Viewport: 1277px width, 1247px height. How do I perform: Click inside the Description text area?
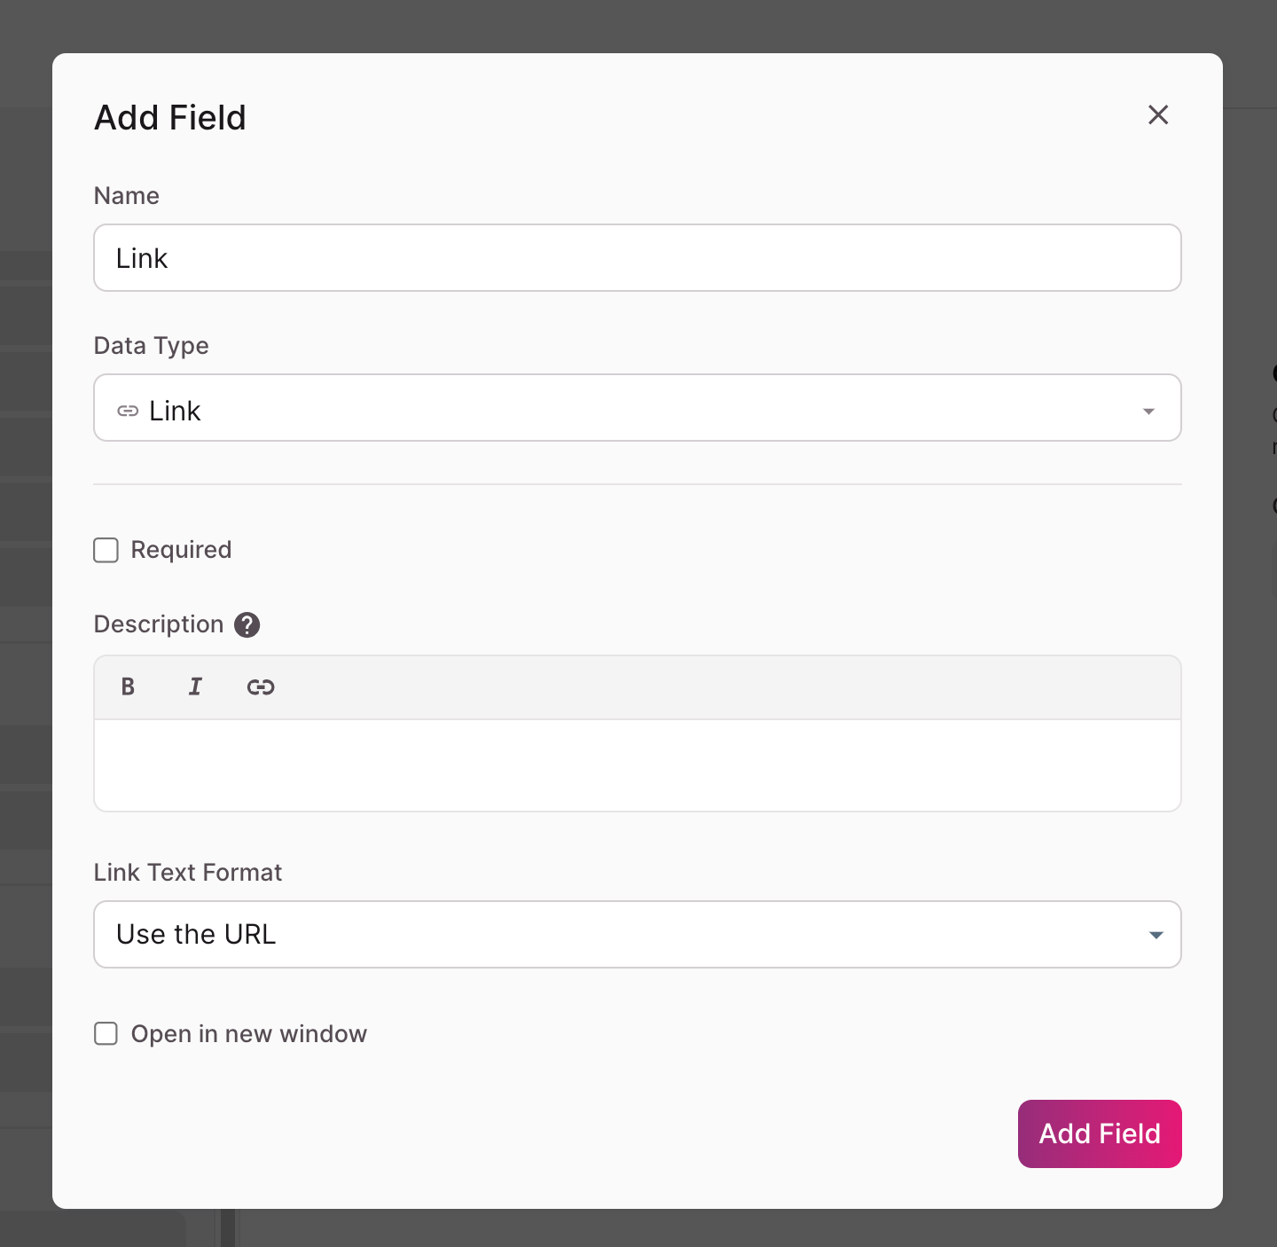click(637, 765)
